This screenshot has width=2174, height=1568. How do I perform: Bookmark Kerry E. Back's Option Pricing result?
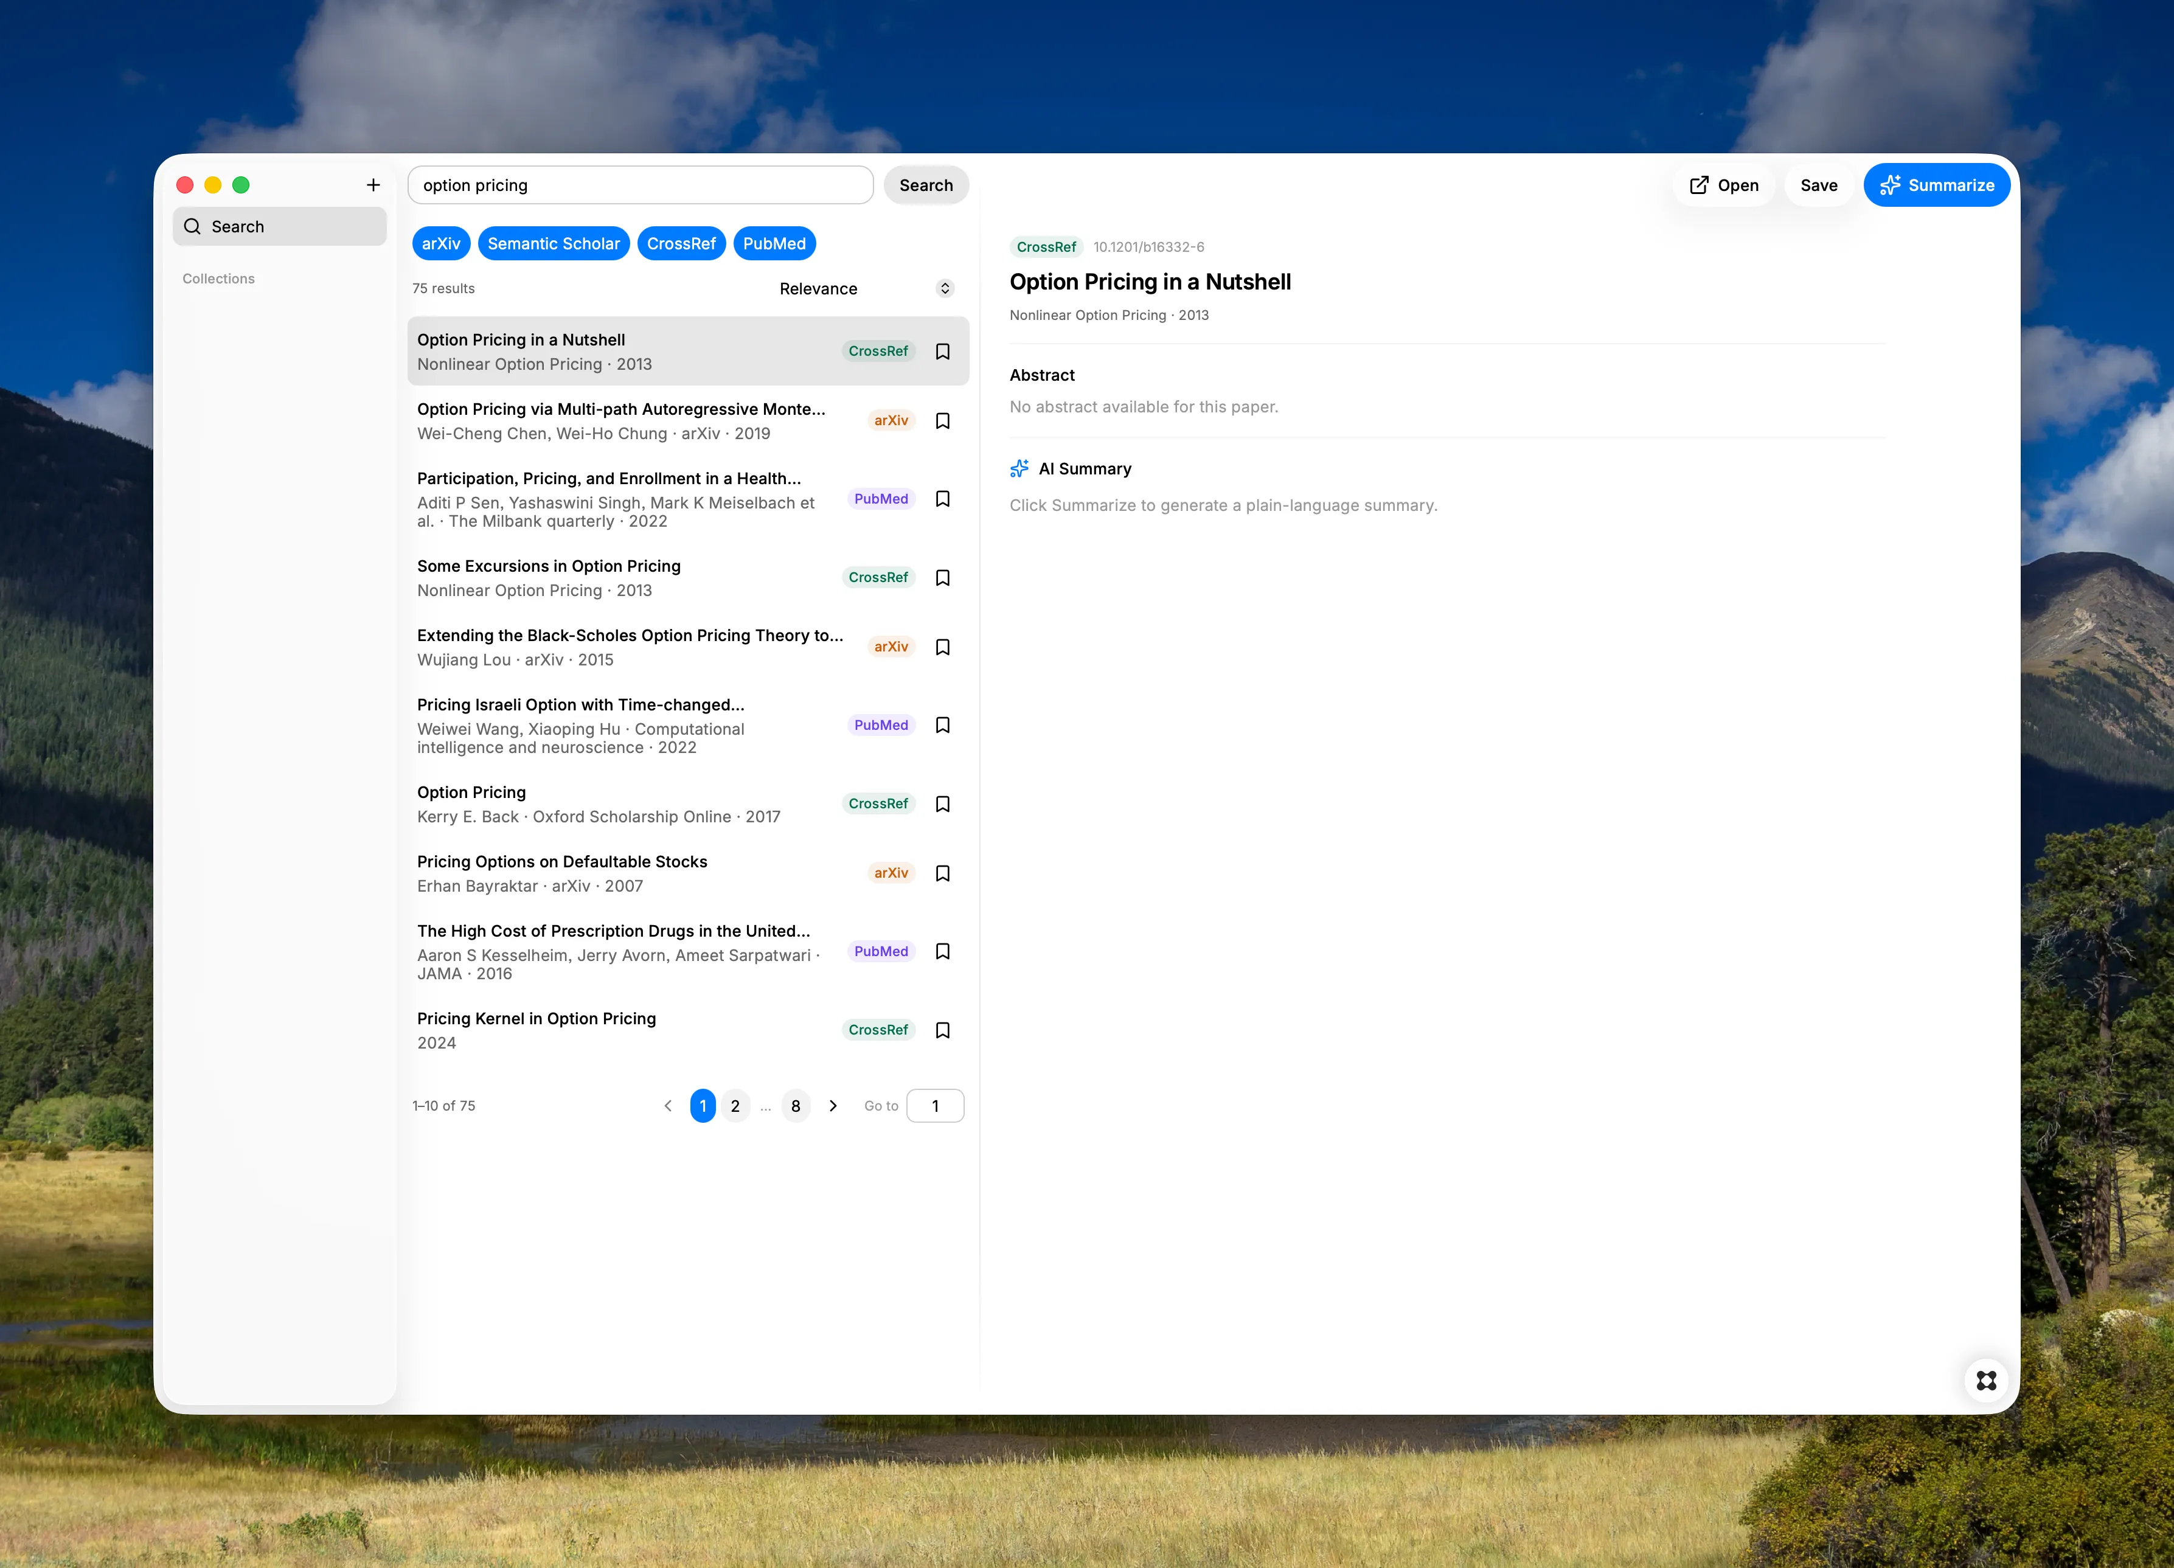point(942,804)
